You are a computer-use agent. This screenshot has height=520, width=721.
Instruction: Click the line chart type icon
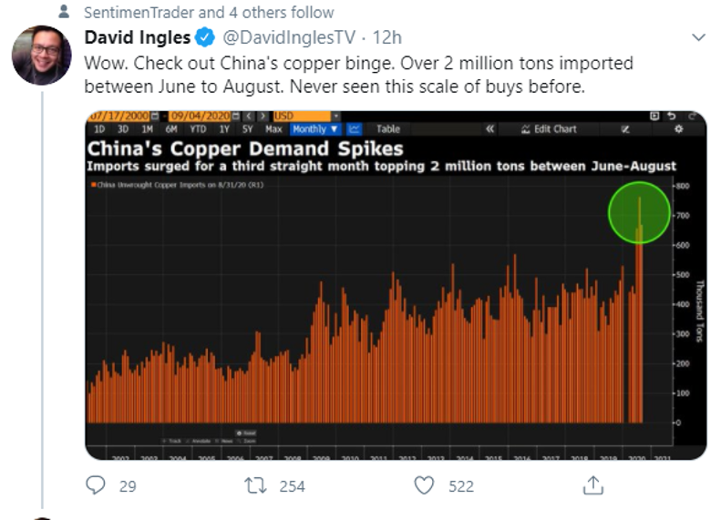(355, 129)
